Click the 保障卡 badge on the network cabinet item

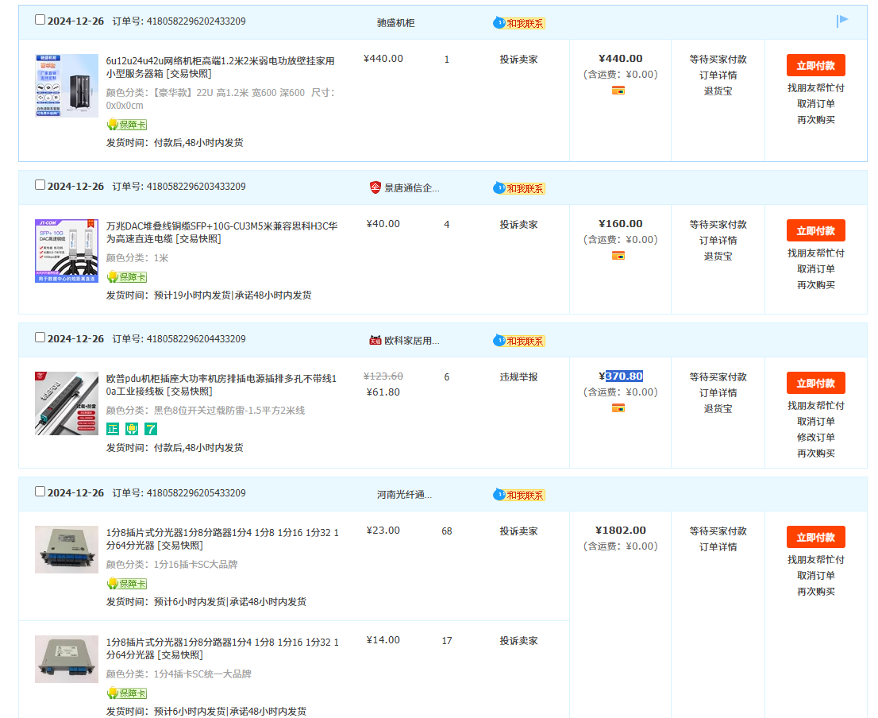[x=127, y=125]
